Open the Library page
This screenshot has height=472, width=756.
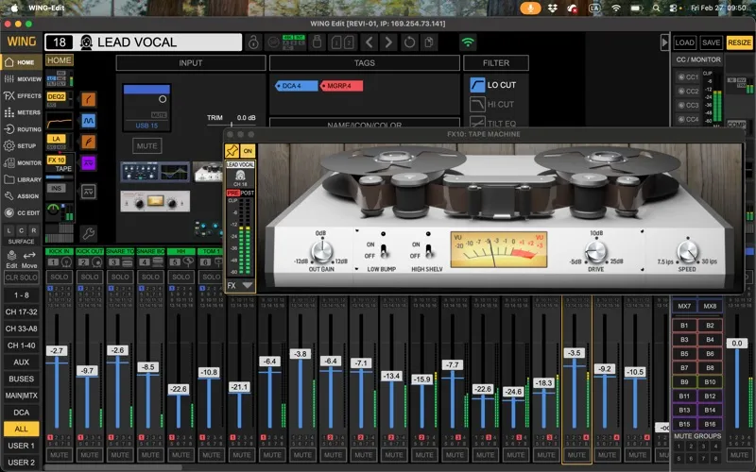(x=22, y=179)
